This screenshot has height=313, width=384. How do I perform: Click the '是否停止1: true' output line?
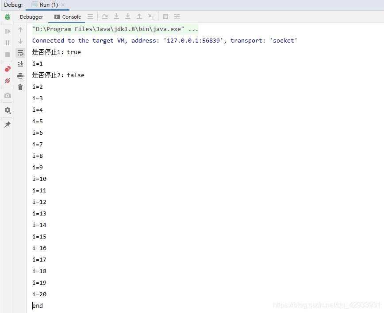coord(57,52)
